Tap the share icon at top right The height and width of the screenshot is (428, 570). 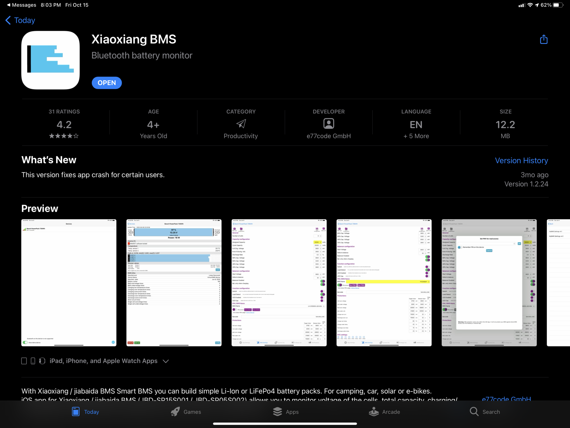(x=543, y=39)
